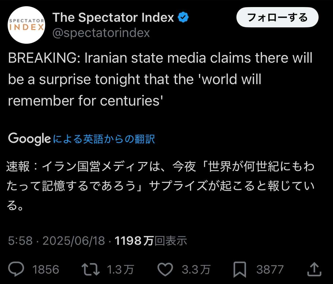The width and height of the screenshot is (333, 284).
Task: Click the 3877 bookmarks count
Action: pyautogui.click(x=270, y=270)
